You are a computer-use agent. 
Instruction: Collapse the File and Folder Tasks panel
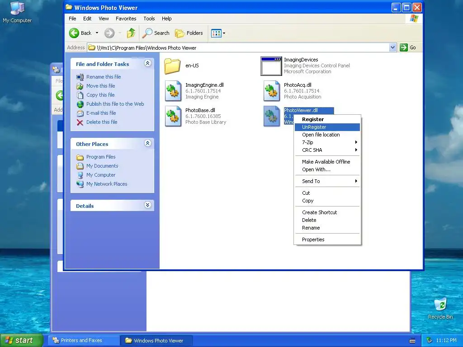(148, 63)
